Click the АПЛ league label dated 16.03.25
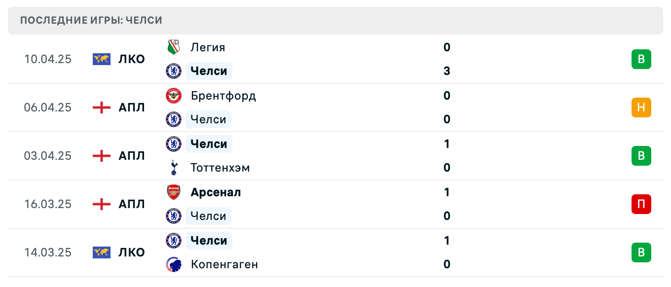 click(x=132, y=204)
